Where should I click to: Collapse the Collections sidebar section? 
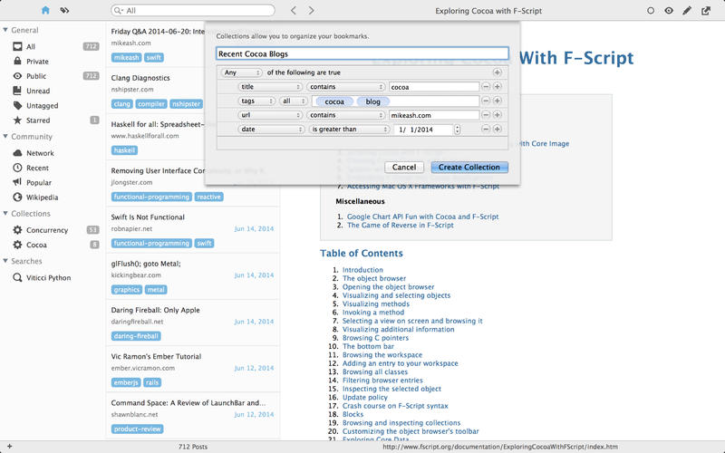(x=5, y=214)
